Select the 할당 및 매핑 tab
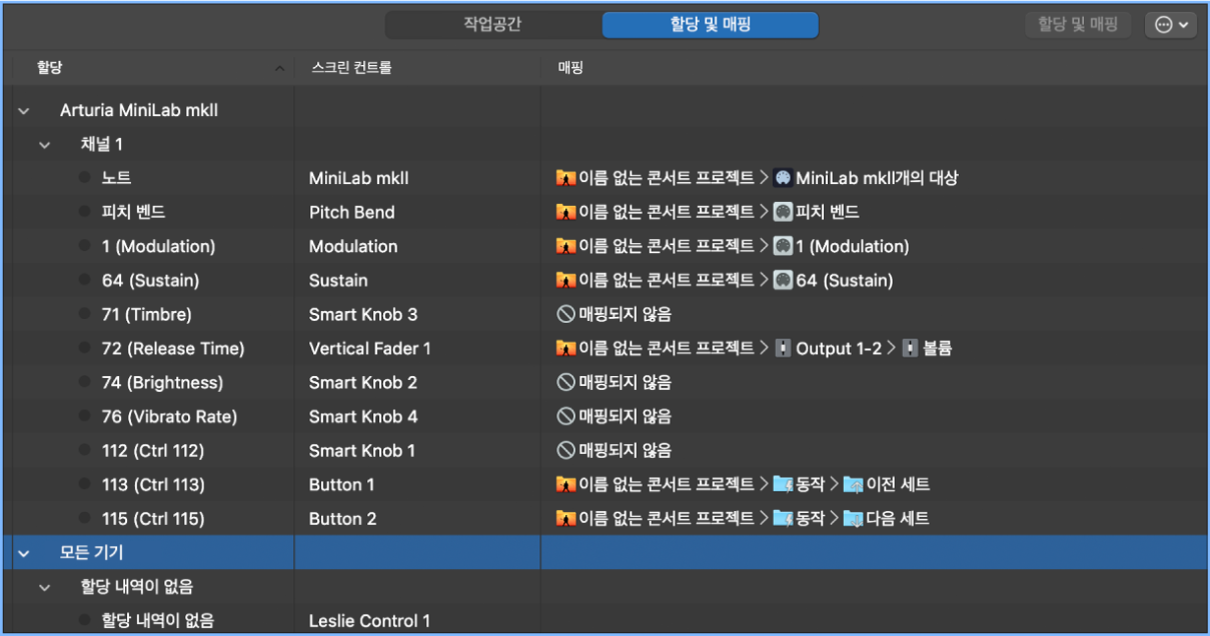This screenshot has width=1210, height=636. pos(709,25)
